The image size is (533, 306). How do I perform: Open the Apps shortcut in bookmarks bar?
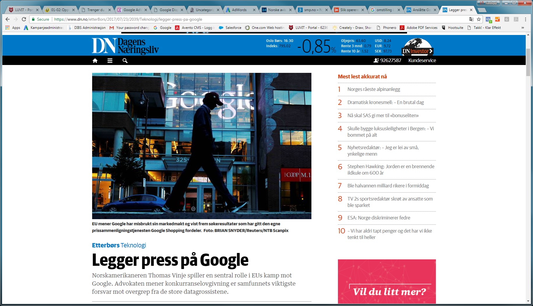click(x=13, y=28)
